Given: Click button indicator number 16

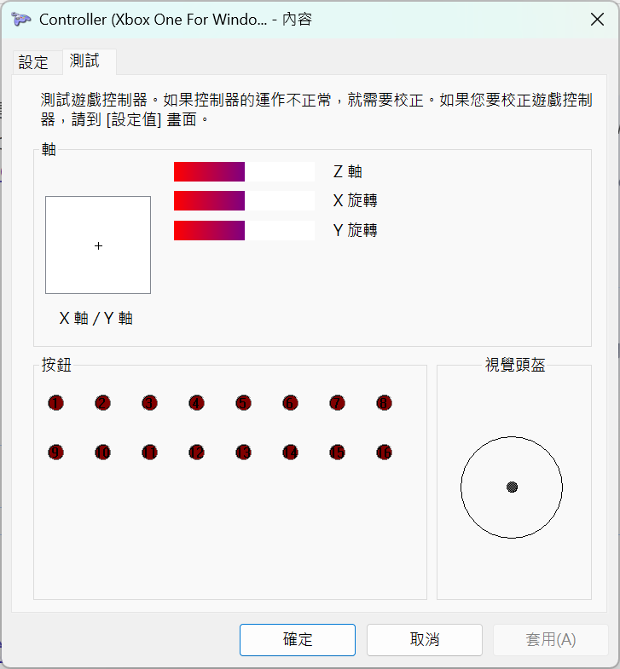Looking at the screenshot, I should [x=384, y=453].
